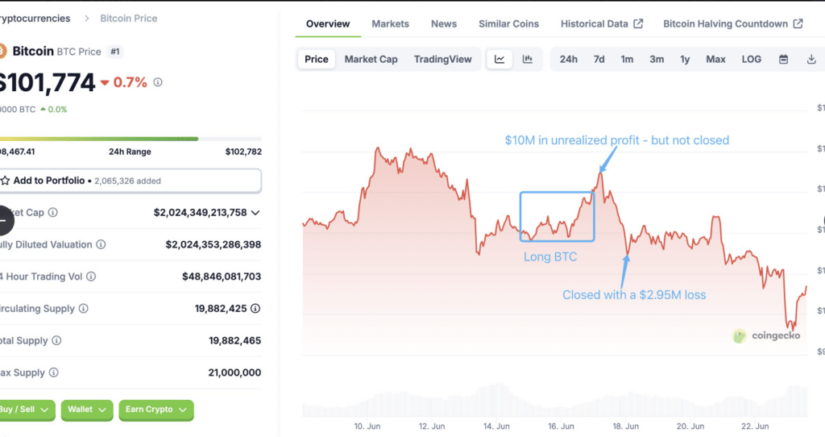Expand Market Cap value chevron
This screenshot has width=825, height=437.
(255, 213)
